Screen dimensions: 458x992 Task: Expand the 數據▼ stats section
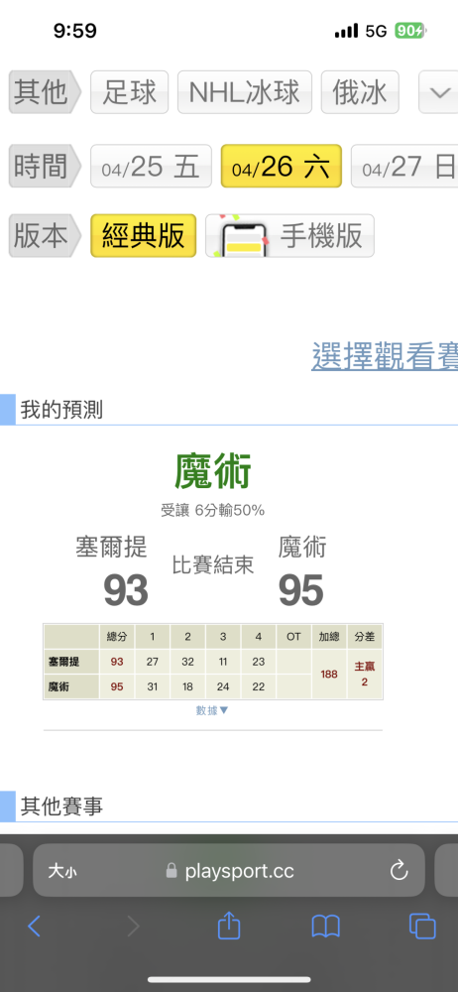coord(212,710)
